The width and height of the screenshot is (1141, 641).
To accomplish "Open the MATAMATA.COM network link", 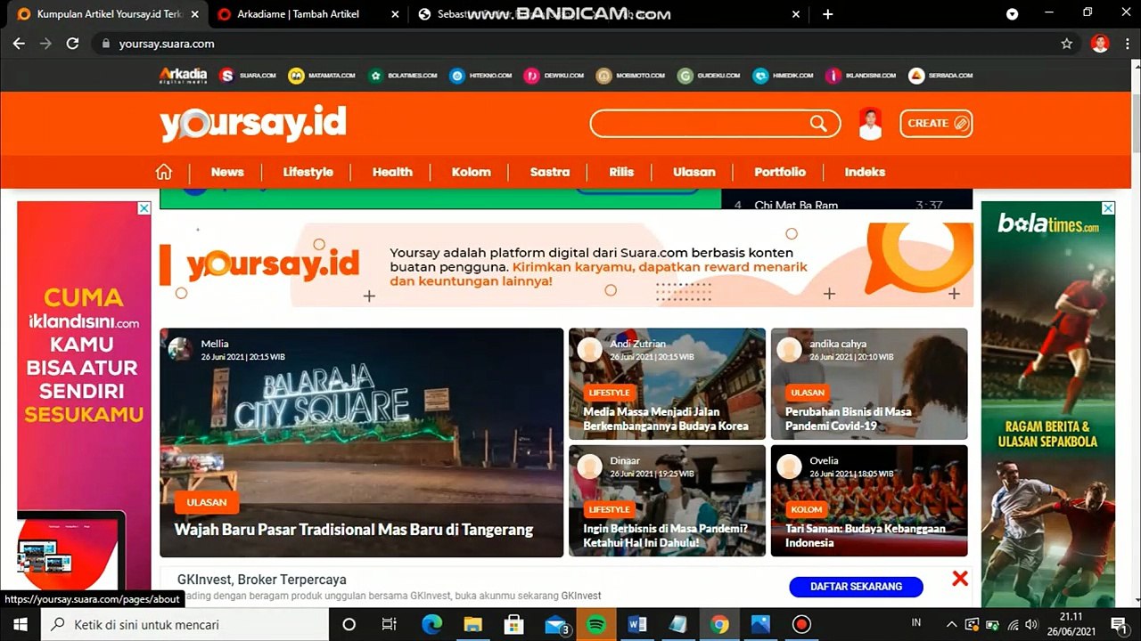I will [x=322, y=76].
